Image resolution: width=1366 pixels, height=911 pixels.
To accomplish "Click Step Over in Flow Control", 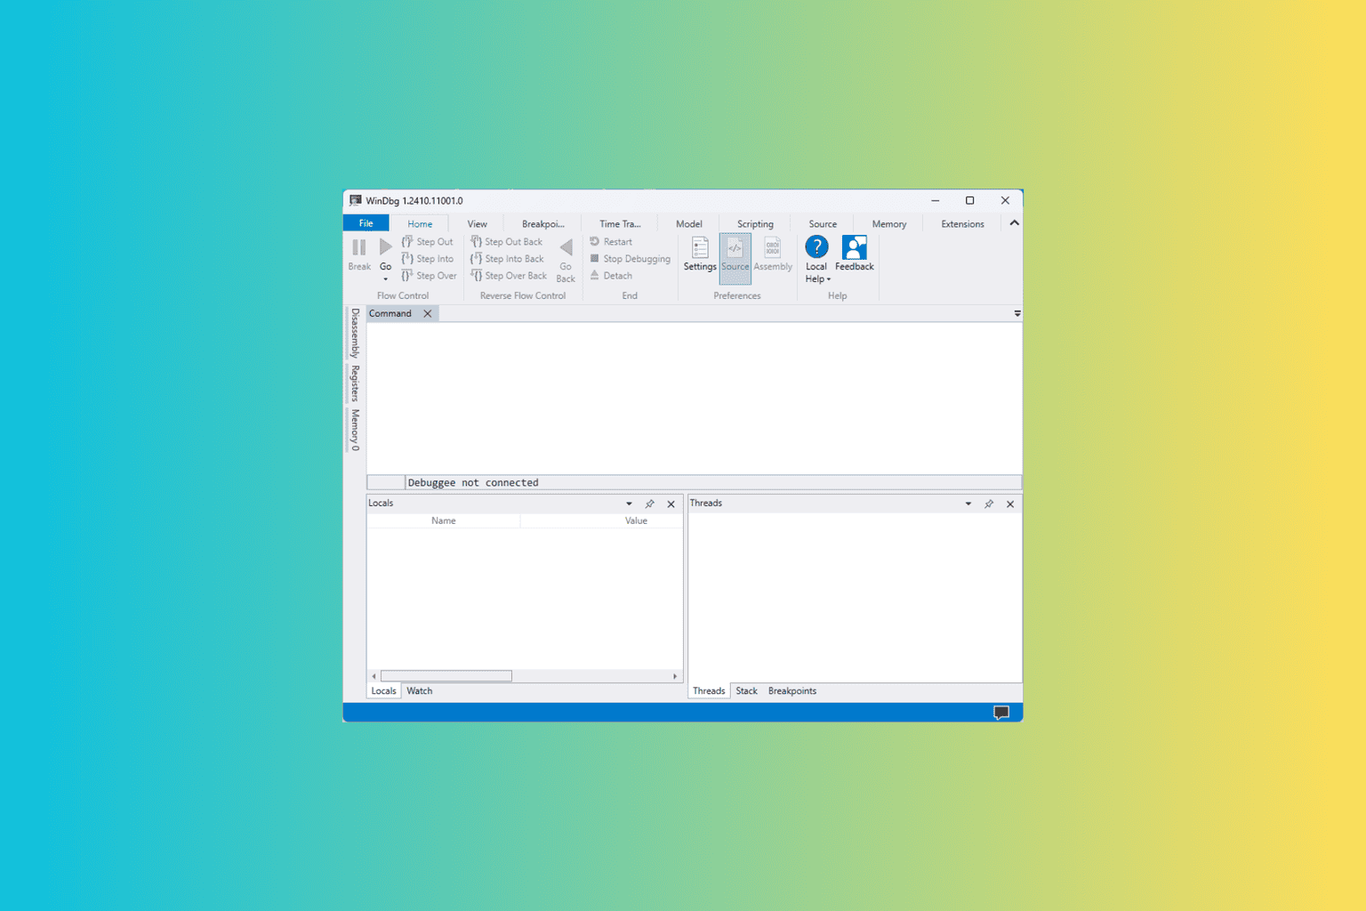I will (429, 276).
